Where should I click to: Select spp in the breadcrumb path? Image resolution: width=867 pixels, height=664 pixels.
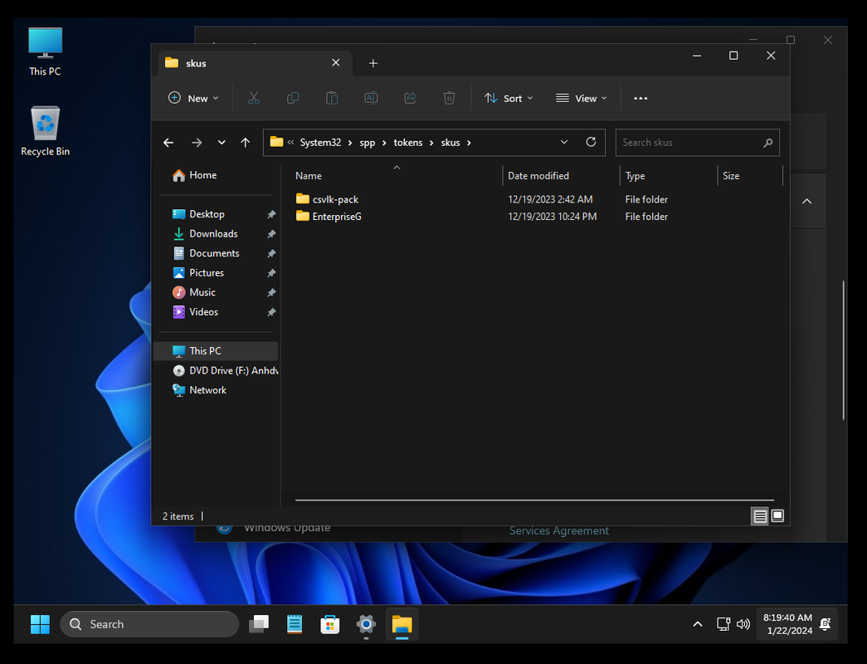[368, 143]
